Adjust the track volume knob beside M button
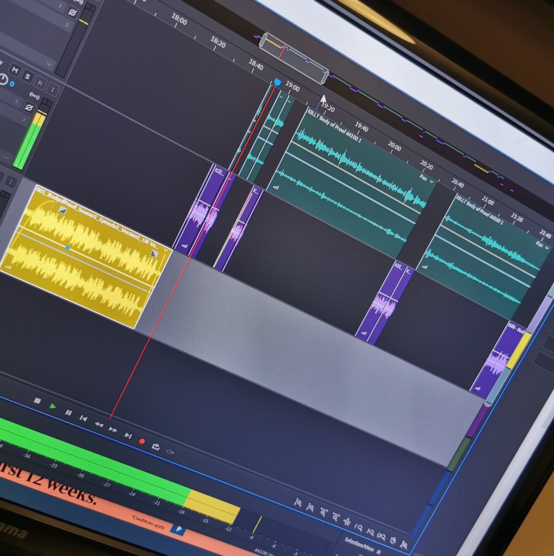 coord(4,80)
